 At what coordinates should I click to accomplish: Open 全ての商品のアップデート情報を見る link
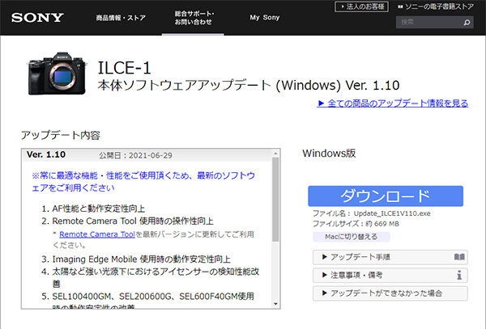point(393,103)
